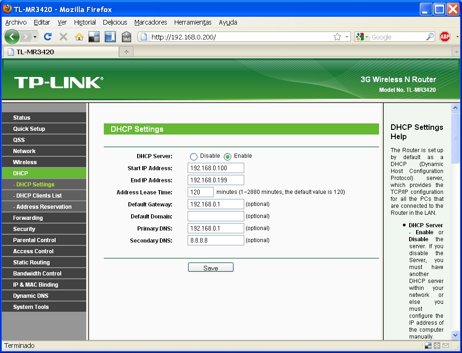The image size is (462, 353).
Task: Open the Historial menu
Action: tap(85, 22)
